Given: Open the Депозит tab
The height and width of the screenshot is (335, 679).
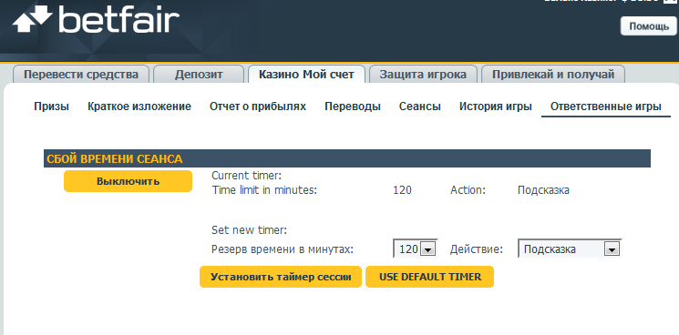Looking at the screenshot, I should (199, 75).
